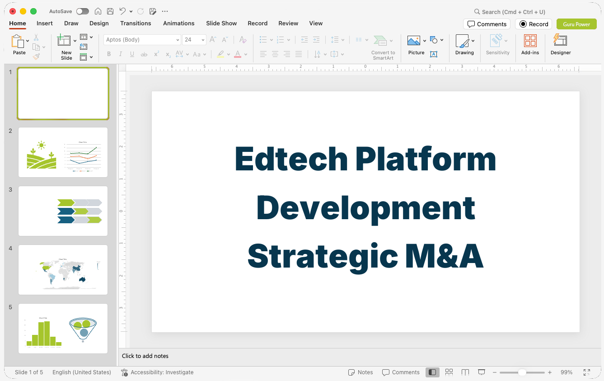Click the Comments button near ribbon tabs

click(x=487, y=24)
